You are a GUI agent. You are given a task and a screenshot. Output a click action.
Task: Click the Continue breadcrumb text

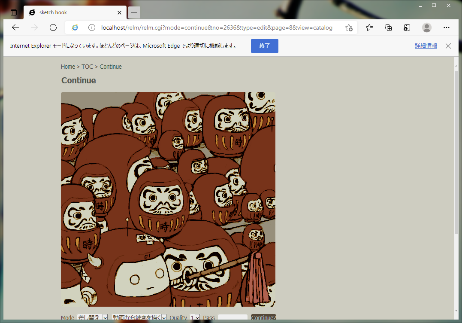click(111, 67)
